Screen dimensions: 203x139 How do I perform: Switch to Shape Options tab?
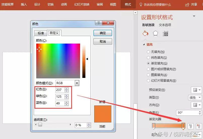[148, 25]
